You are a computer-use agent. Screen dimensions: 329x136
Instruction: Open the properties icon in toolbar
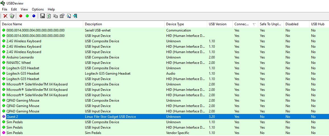click(62, 16)
